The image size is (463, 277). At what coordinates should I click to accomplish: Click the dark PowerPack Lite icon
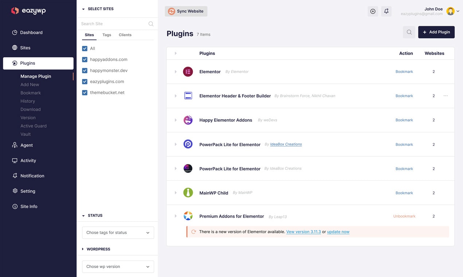click(188, 168)
